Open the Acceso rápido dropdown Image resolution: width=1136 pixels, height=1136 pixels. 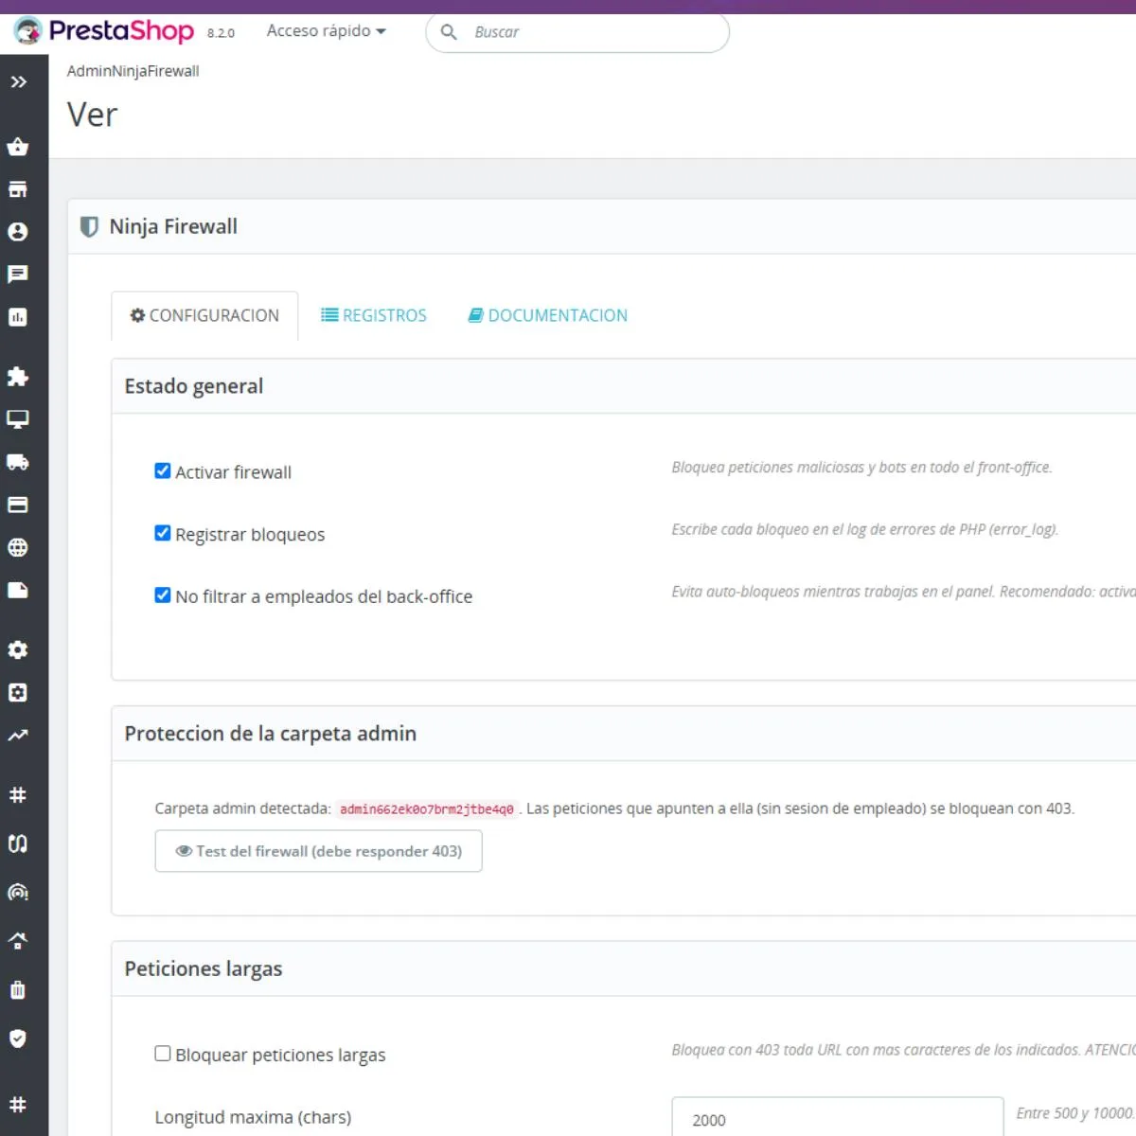pyautogui.click(x=326, y=31)
